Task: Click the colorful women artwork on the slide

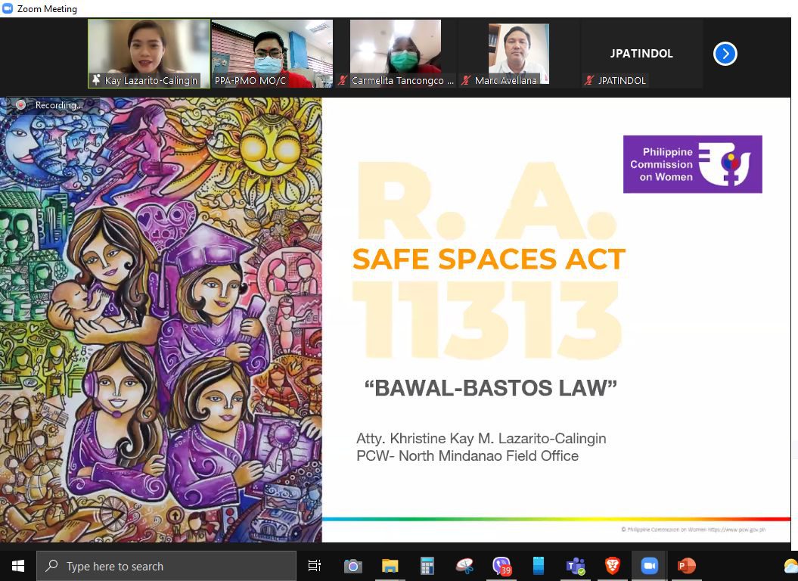Action: (x=161, y=320)
